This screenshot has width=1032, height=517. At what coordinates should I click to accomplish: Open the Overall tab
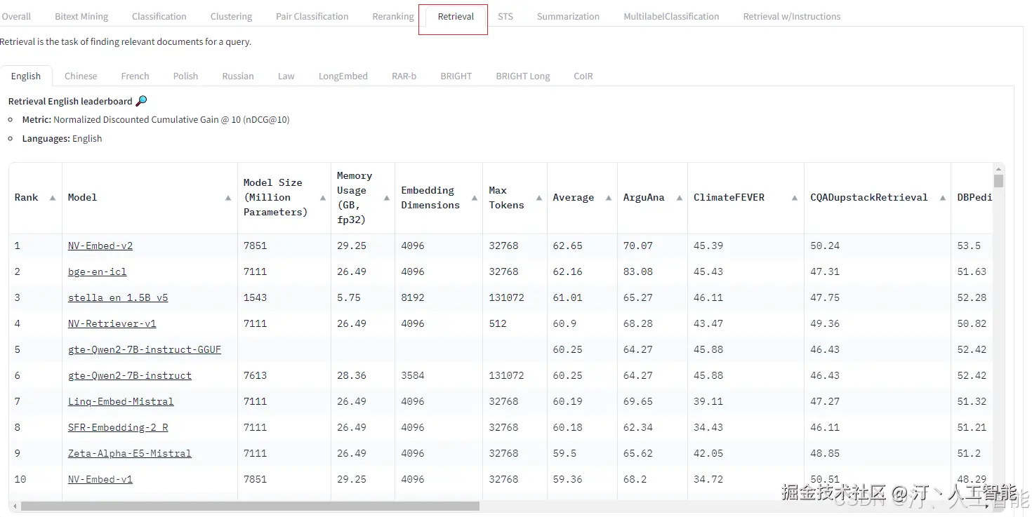(x=16, y=16)
